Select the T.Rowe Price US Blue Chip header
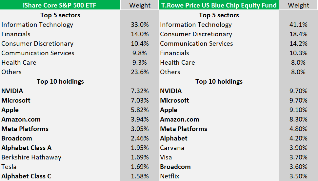318x181 pixels. tap(219, 5)
